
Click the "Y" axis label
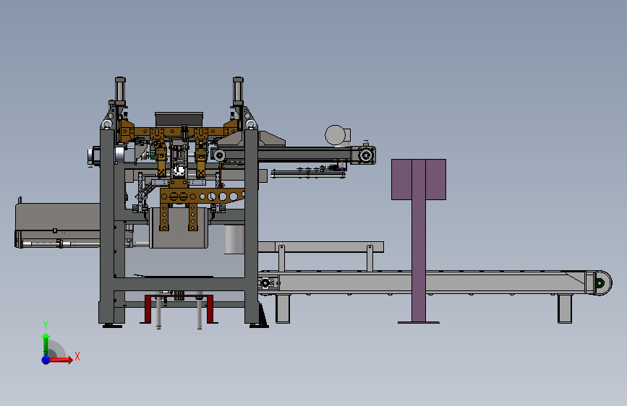tap(46, 324)
